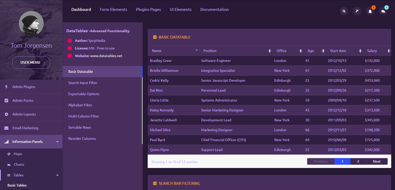This screenshot has height=190, width=395.
Task: Click the Information Panels bar chart icon
Action: [6, 142]
